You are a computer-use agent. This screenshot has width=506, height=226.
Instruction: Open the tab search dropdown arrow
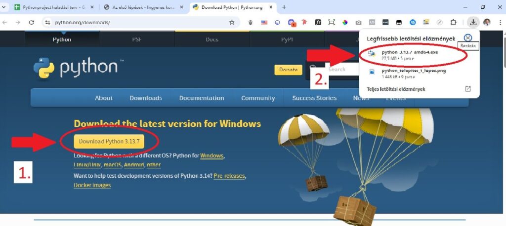point(3,7)
